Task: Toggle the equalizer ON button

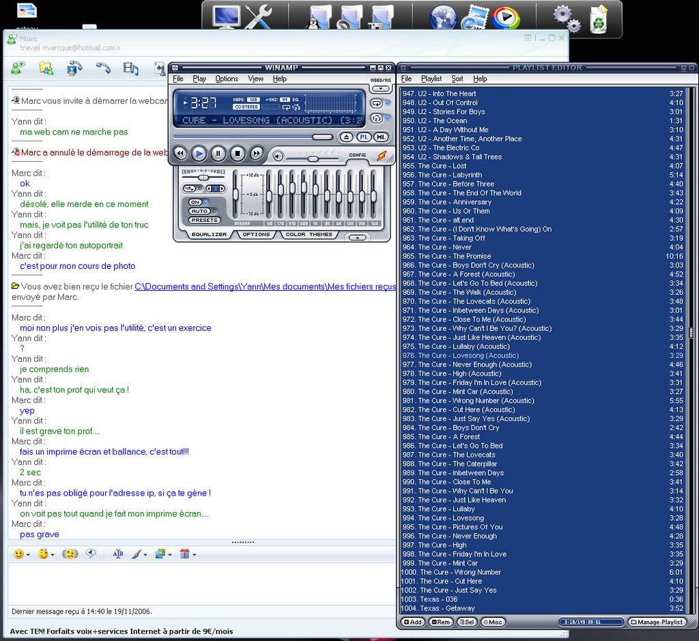Action: click(195, 202)
